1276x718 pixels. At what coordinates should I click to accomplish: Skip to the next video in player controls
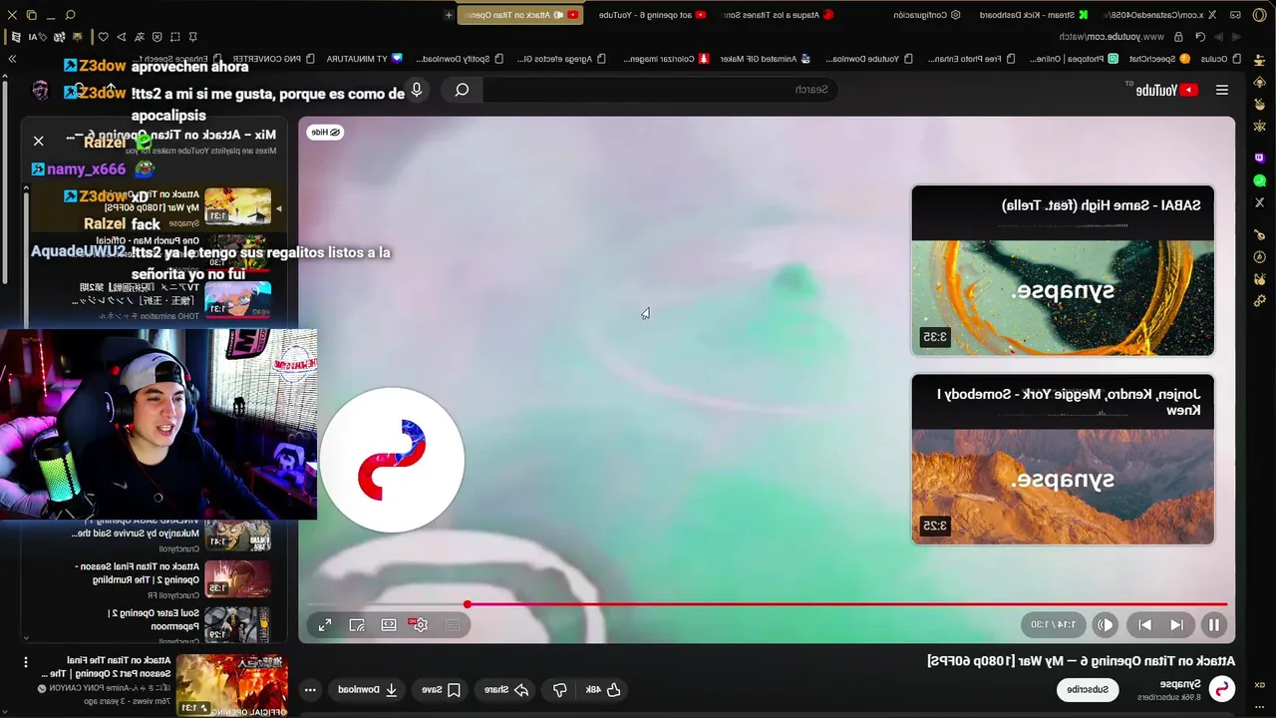(1177, 625)
